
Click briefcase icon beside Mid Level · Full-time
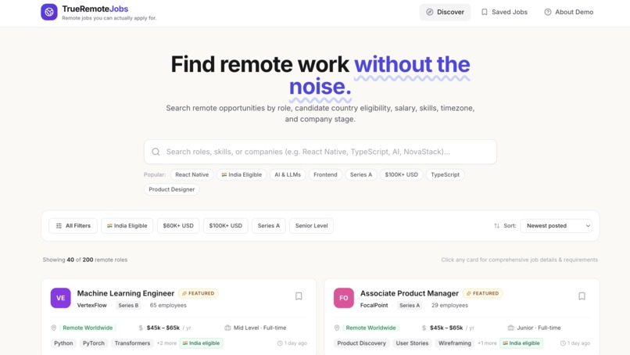227,328
